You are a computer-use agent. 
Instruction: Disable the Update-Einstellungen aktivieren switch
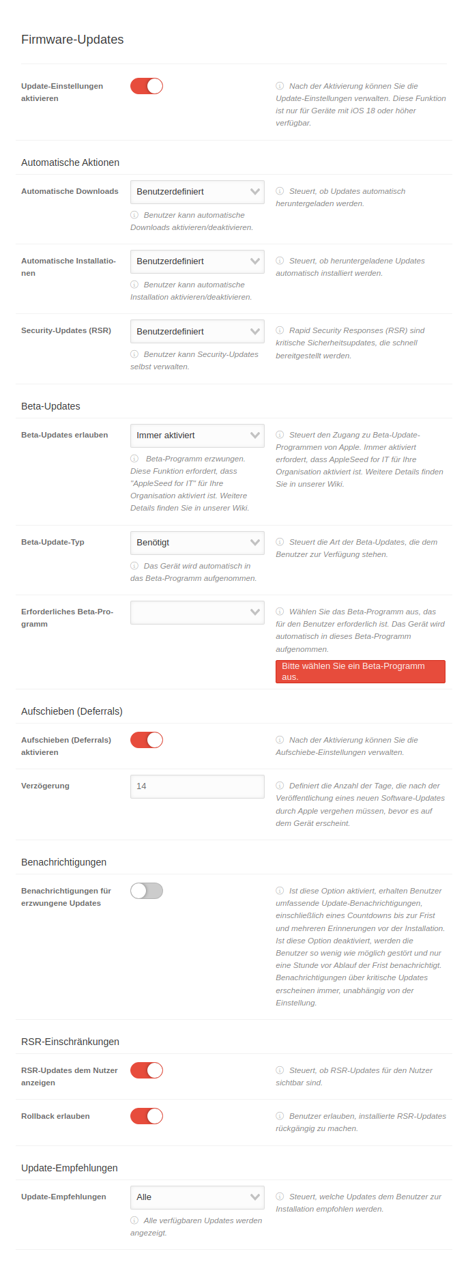coord(147,86)
